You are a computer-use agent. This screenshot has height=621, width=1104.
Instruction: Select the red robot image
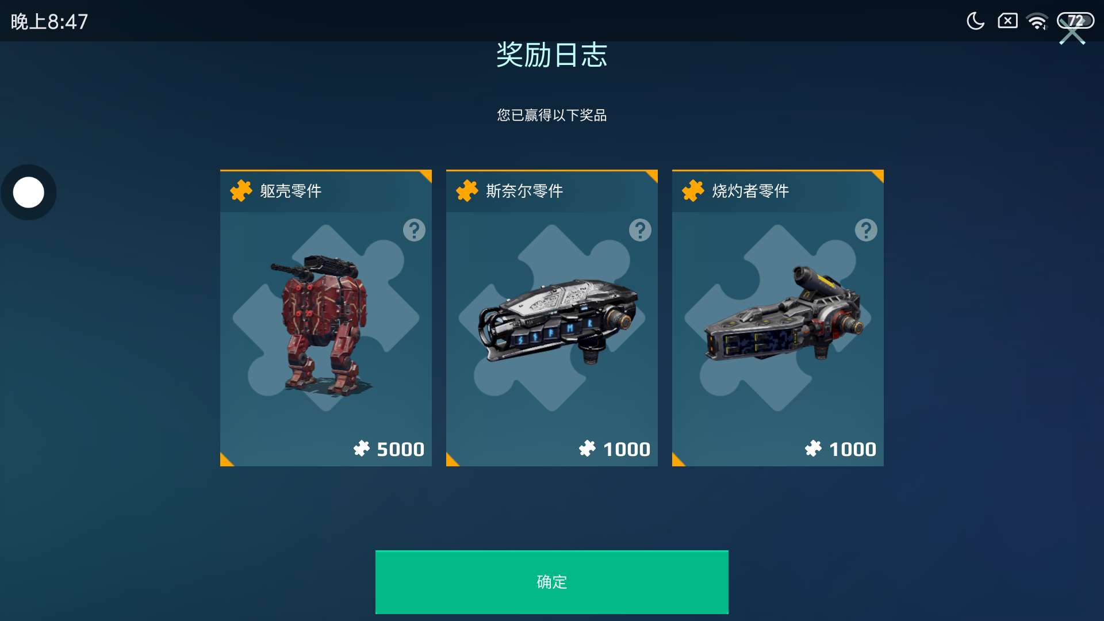(323, 325)
